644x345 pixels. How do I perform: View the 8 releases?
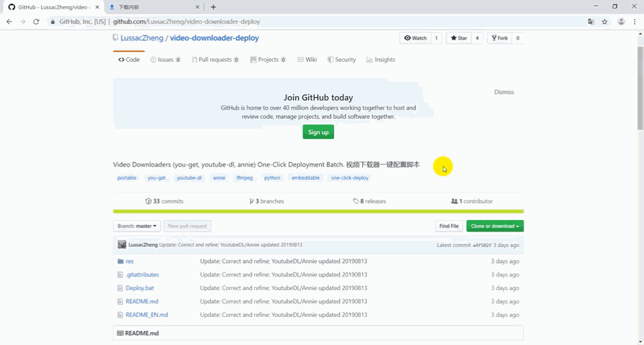[x=370, y=201]
